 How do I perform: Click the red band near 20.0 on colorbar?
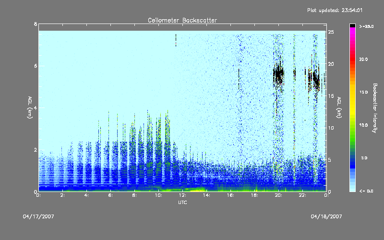click(352, 59)
